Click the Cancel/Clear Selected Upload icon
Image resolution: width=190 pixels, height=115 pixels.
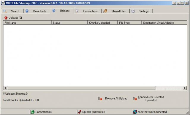click(135, 98)
